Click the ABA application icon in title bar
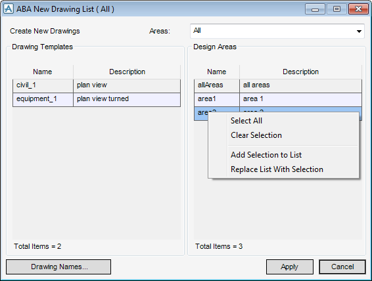Image resolution: width=372 pixels, height=281 pixels. coord(9,9)
